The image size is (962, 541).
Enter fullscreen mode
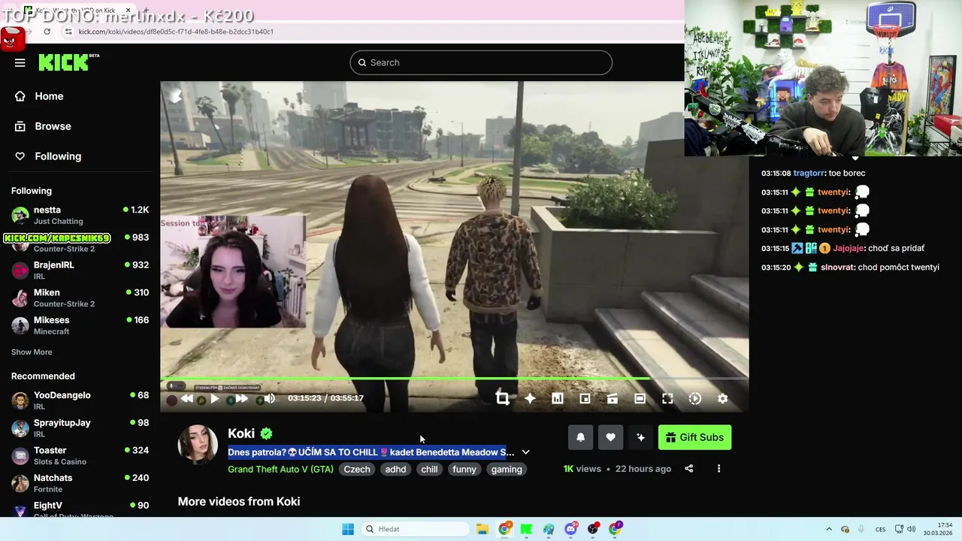tap(667, 399)
